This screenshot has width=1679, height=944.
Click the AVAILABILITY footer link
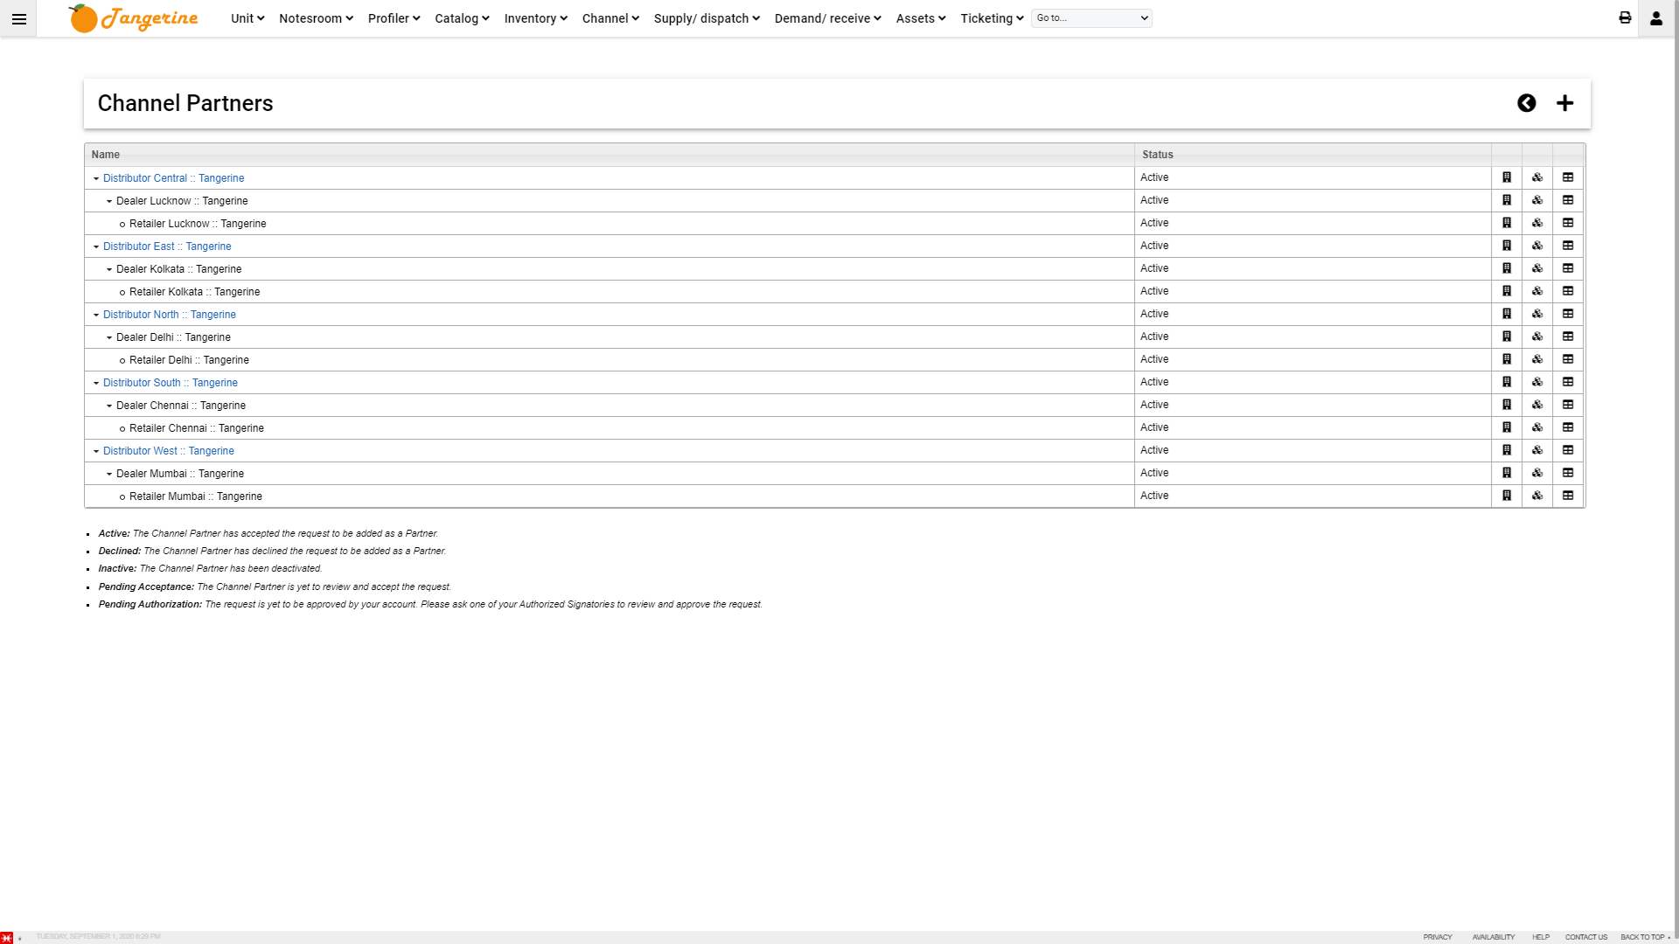click(x=1493, y=937)
